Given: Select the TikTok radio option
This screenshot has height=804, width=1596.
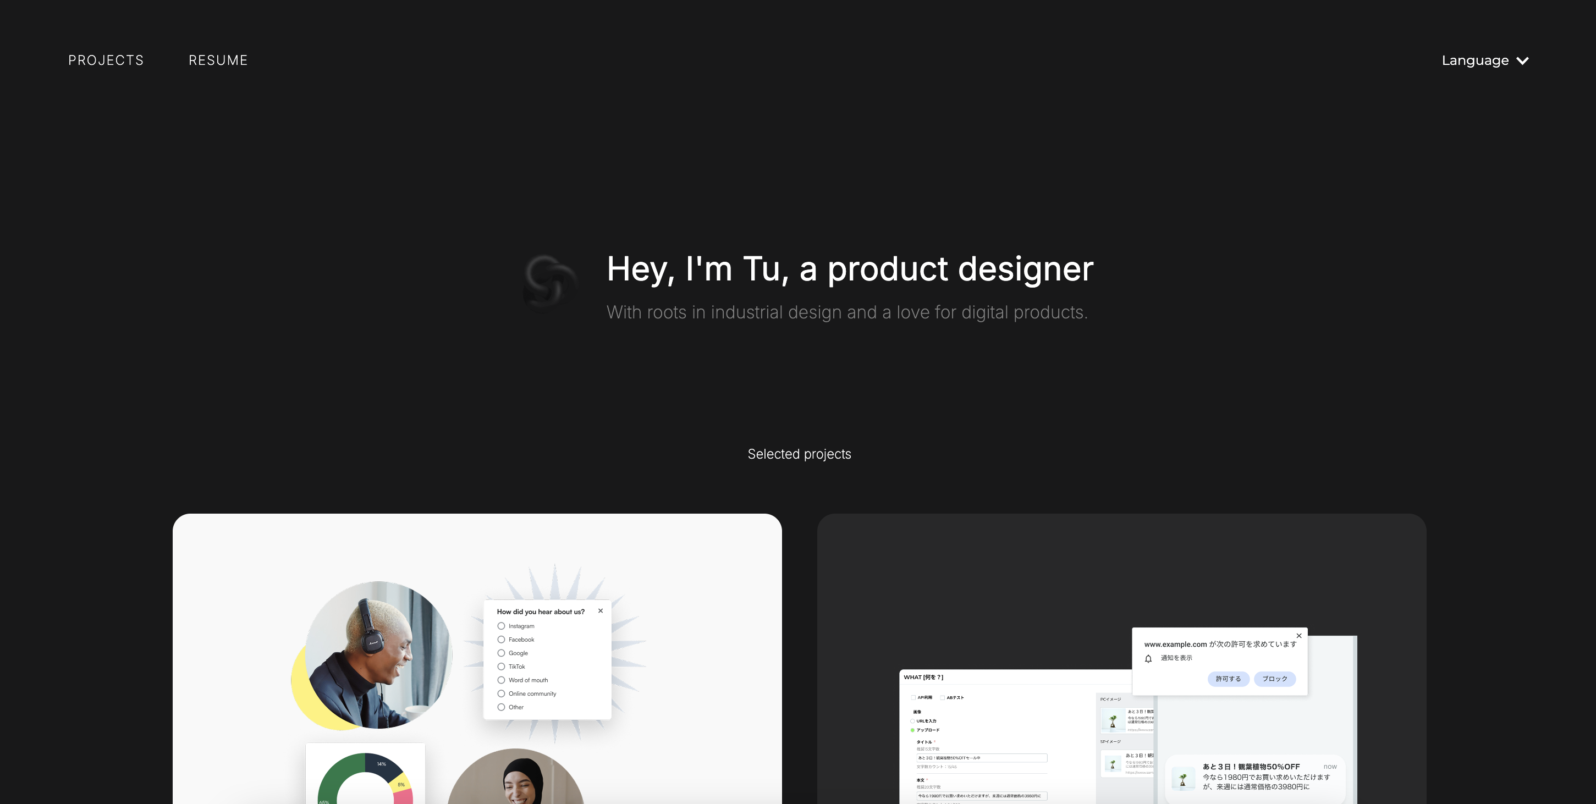Looking at the screenshot, I should (x=501, y=667).
